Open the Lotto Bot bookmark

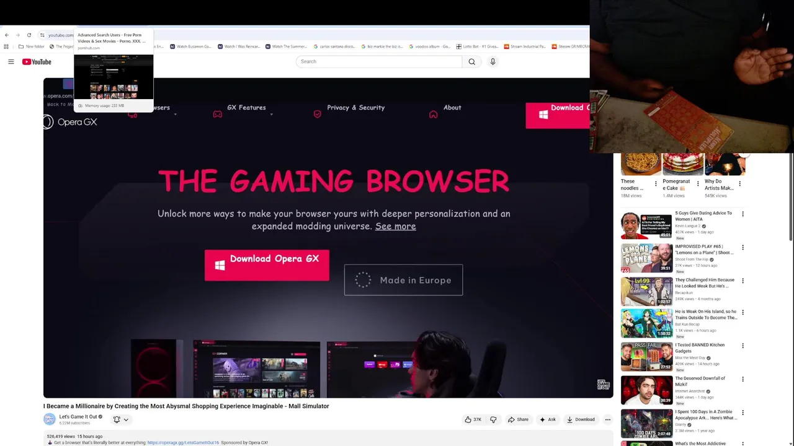tap(477, 46)
